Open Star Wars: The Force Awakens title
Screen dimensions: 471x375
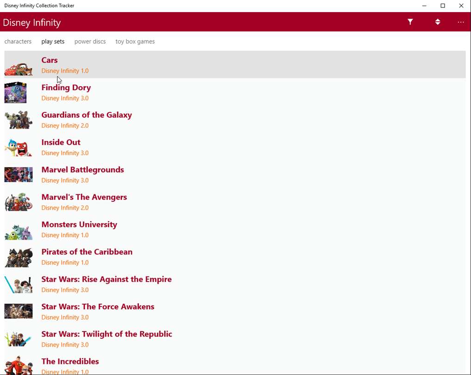(x=98, y=307)
